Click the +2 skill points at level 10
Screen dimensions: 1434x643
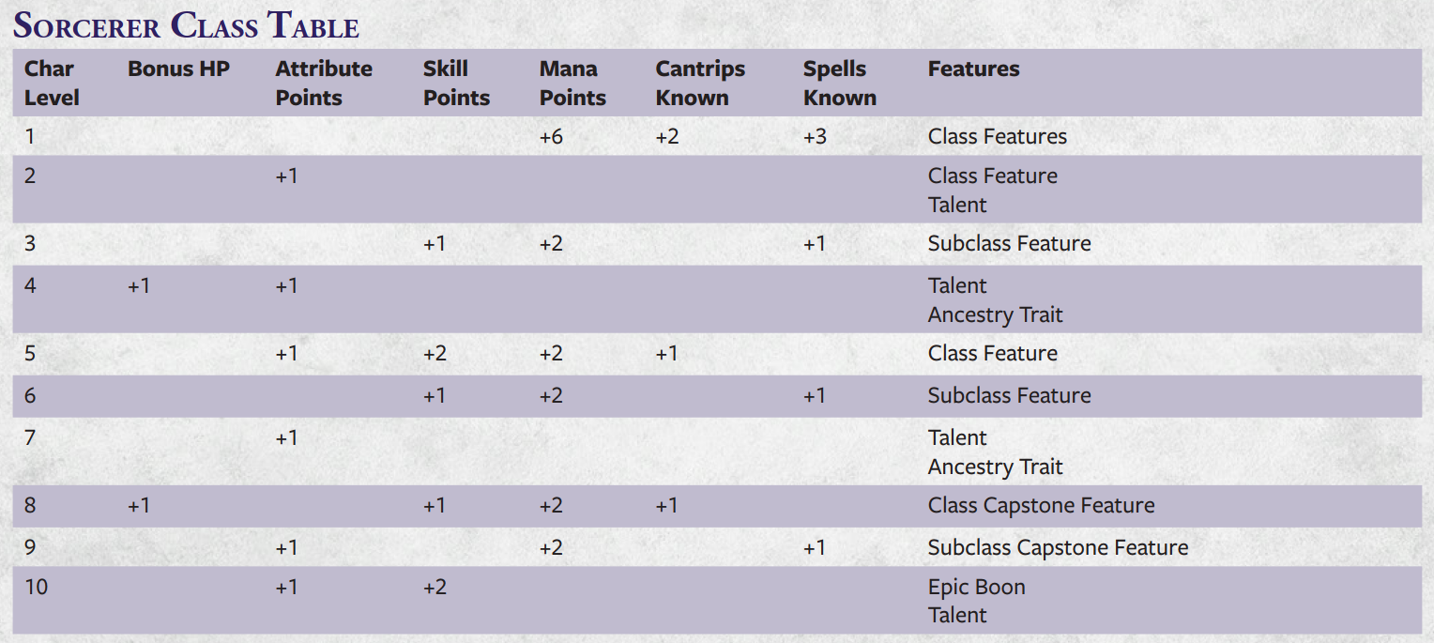click(435, 588)
